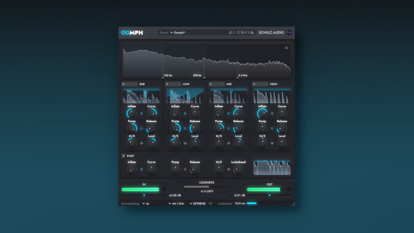Toggle the LOW band C link button
Screen dimensions: 414x233
(x=185, y=114)
